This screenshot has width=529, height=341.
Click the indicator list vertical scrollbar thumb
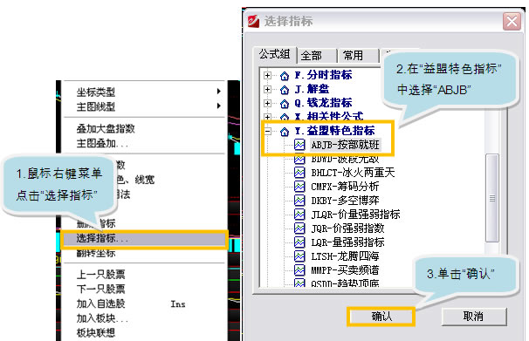(492, 198)
